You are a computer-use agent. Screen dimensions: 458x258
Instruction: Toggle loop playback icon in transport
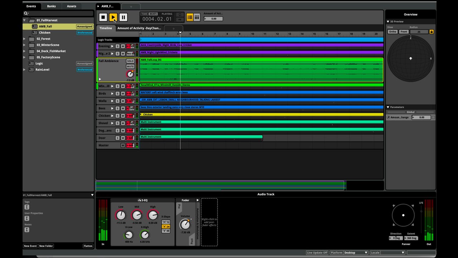coord(180,15)
